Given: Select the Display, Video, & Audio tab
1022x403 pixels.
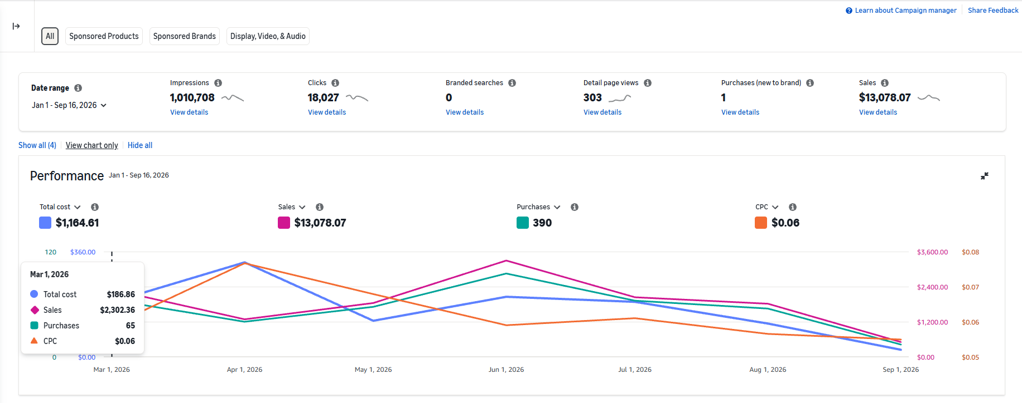Looking at the screenshot, I should pyautogui.click(x=268, y=36).
